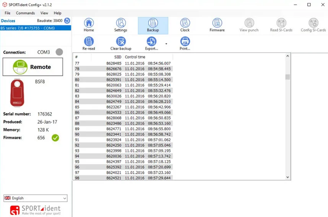The image size is (328, 217).
Task: Click the red BSF8 station image
Action: coord(17,93)
